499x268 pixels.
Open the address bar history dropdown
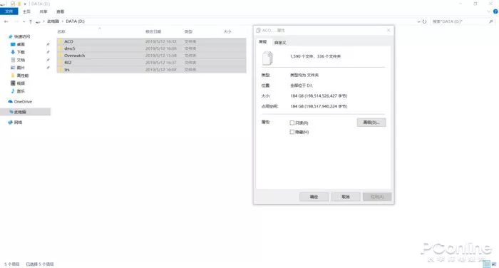click(x=419, y=21)
